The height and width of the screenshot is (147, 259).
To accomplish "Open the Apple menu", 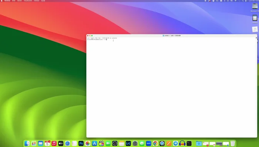I will tap(1, 1).
